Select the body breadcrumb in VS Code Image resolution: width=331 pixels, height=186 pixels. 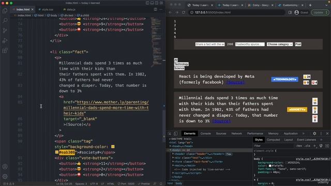pos(52,16)
